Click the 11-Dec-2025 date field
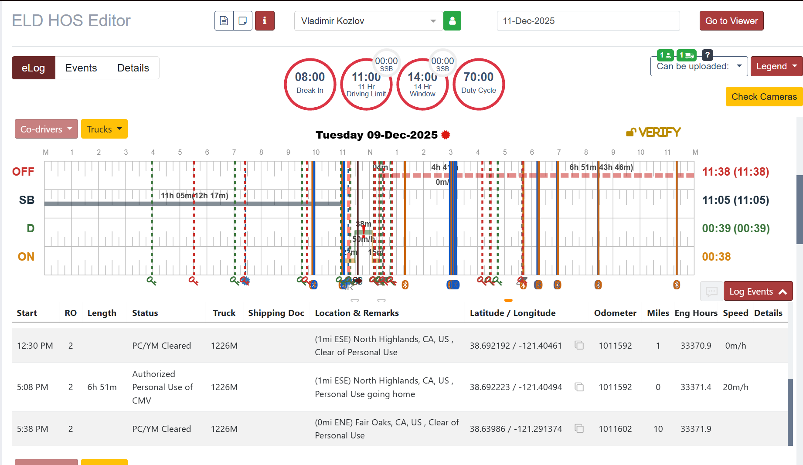Screen dimensions: 803x465 pyautogui.click(x=588, y=21)
